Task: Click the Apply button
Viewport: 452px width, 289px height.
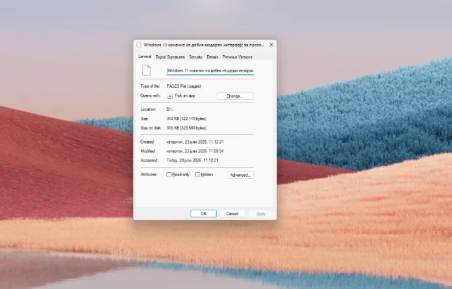Action: tap(260, 214)
